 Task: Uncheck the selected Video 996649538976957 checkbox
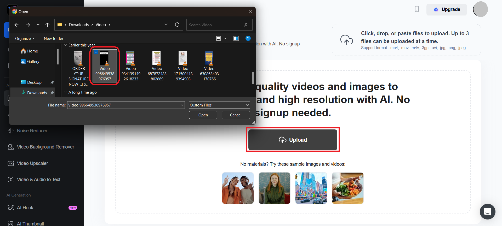coord(96,52)
